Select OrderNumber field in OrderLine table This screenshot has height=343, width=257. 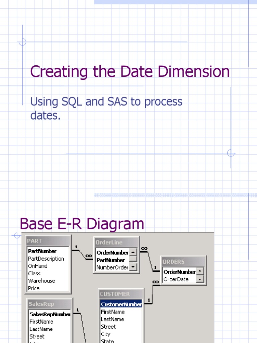[112, 253]
